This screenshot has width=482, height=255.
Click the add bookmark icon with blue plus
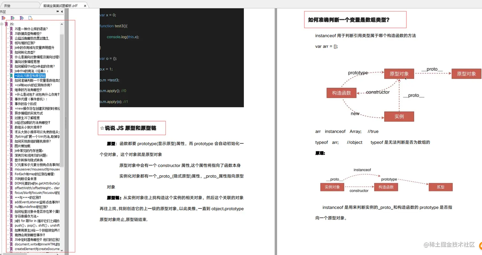[x=22, y=18]
